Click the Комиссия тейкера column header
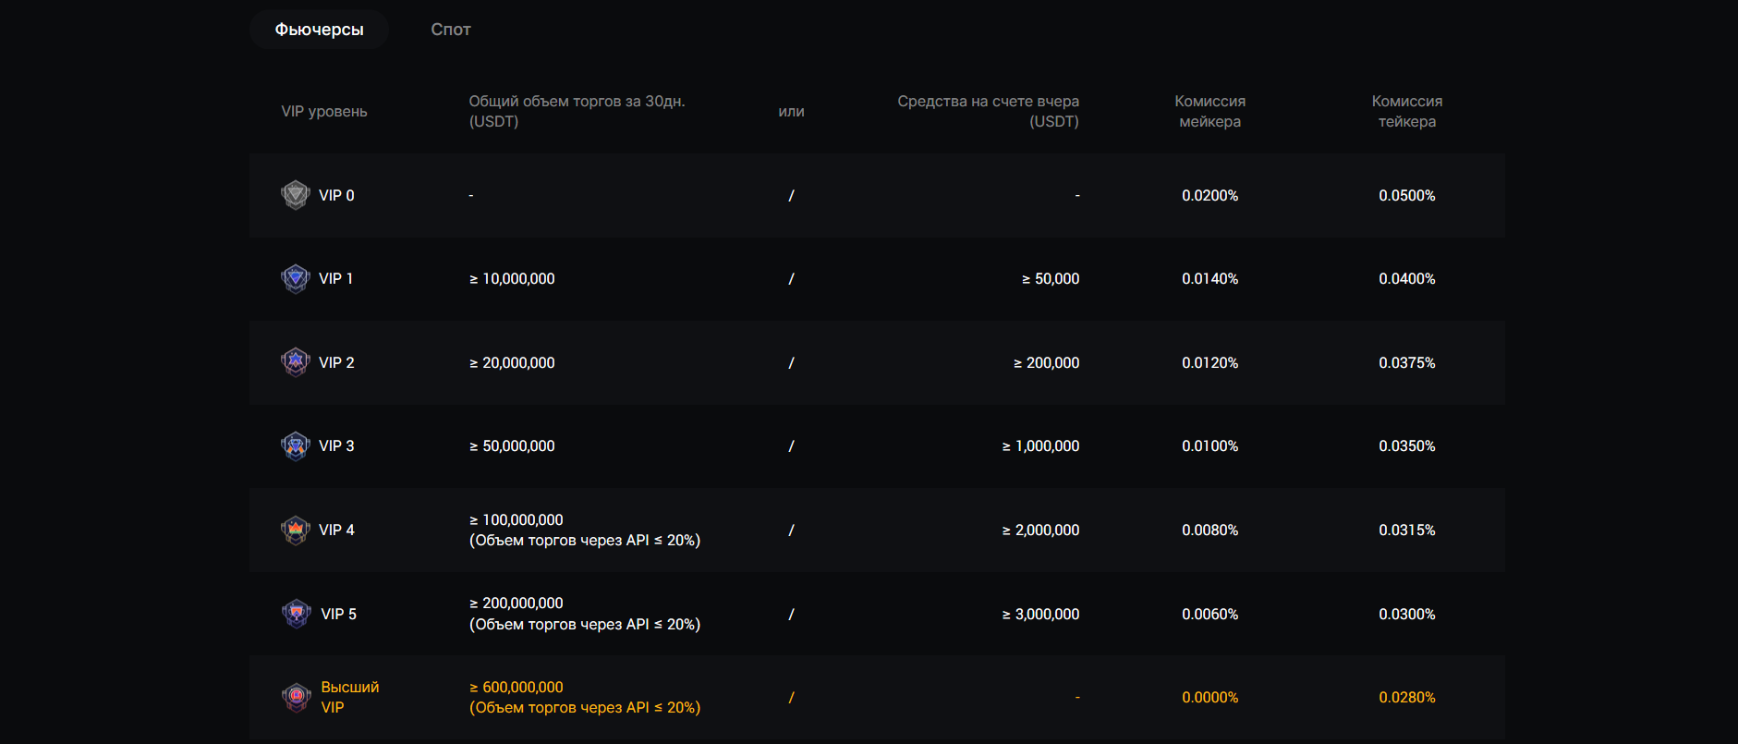The image size is (1738, 744). click(x=1406, y=111)
